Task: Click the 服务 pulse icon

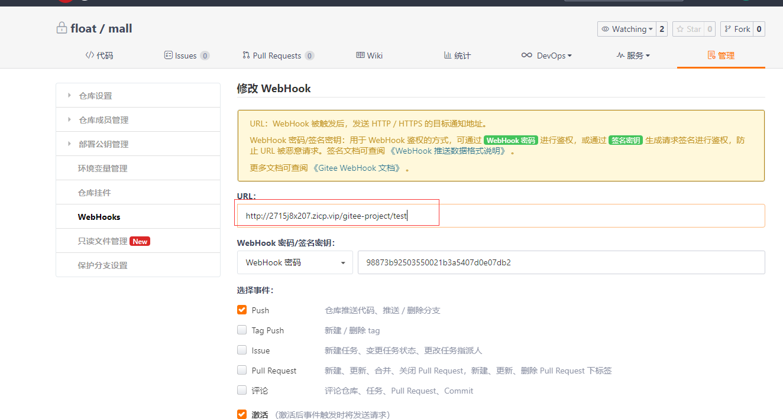Action: click(620, 55)
